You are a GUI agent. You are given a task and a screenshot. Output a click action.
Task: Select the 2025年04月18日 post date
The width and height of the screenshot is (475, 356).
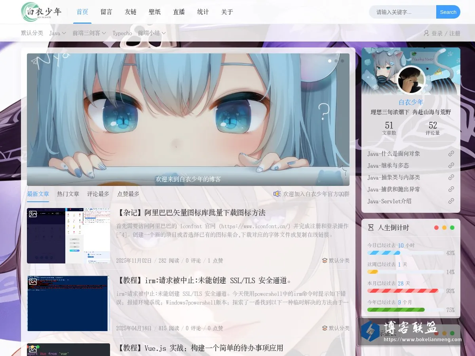point(134,328)
